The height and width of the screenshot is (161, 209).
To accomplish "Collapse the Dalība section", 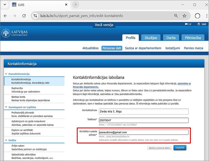I will coord(6,141).
